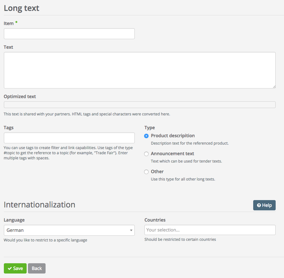Open the Countries selection field
The height and width of the screenshot is (278, 284).
coord(210,230)
